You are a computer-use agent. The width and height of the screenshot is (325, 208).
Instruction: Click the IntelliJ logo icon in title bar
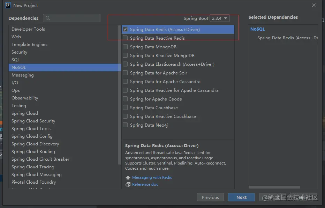(8, 5)
